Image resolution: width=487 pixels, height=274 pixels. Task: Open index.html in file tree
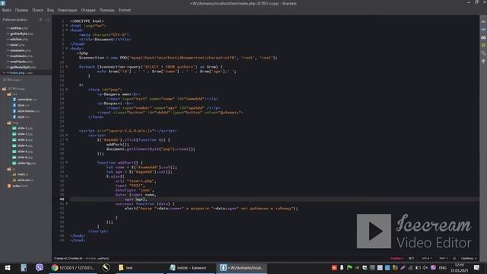(x=21, y=186)
